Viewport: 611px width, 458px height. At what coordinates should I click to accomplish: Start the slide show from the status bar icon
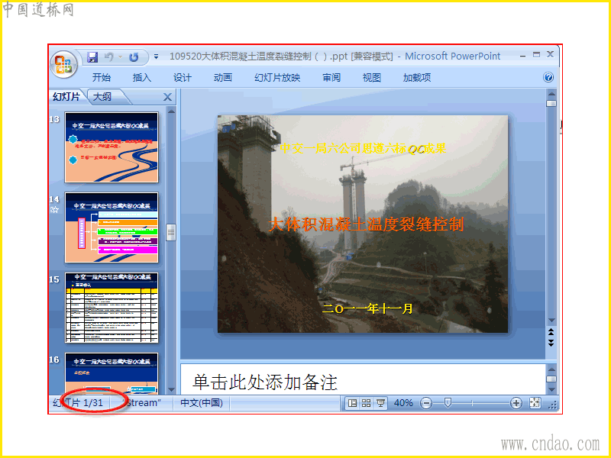pyautogui.click(x=380, y=403)
